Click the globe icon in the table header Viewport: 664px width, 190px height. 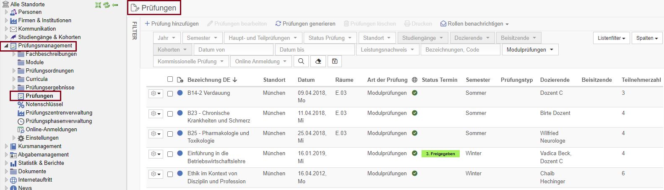point(415,80)
